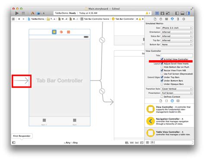
Task: Click the object library filter field
Action: [172, 142]
